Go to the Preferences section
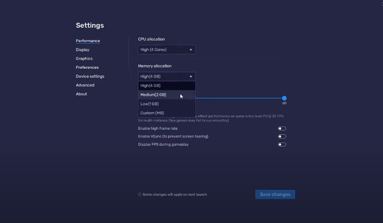Screen dimensions: 383x223 [87, 68]
